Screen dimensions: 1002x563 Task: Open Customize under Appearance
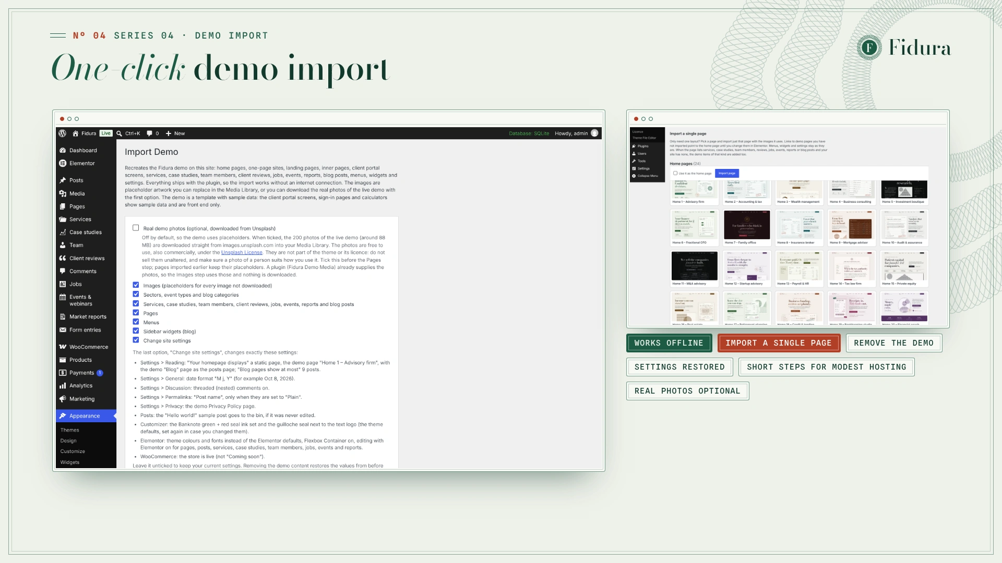click(x=73, y=451)
